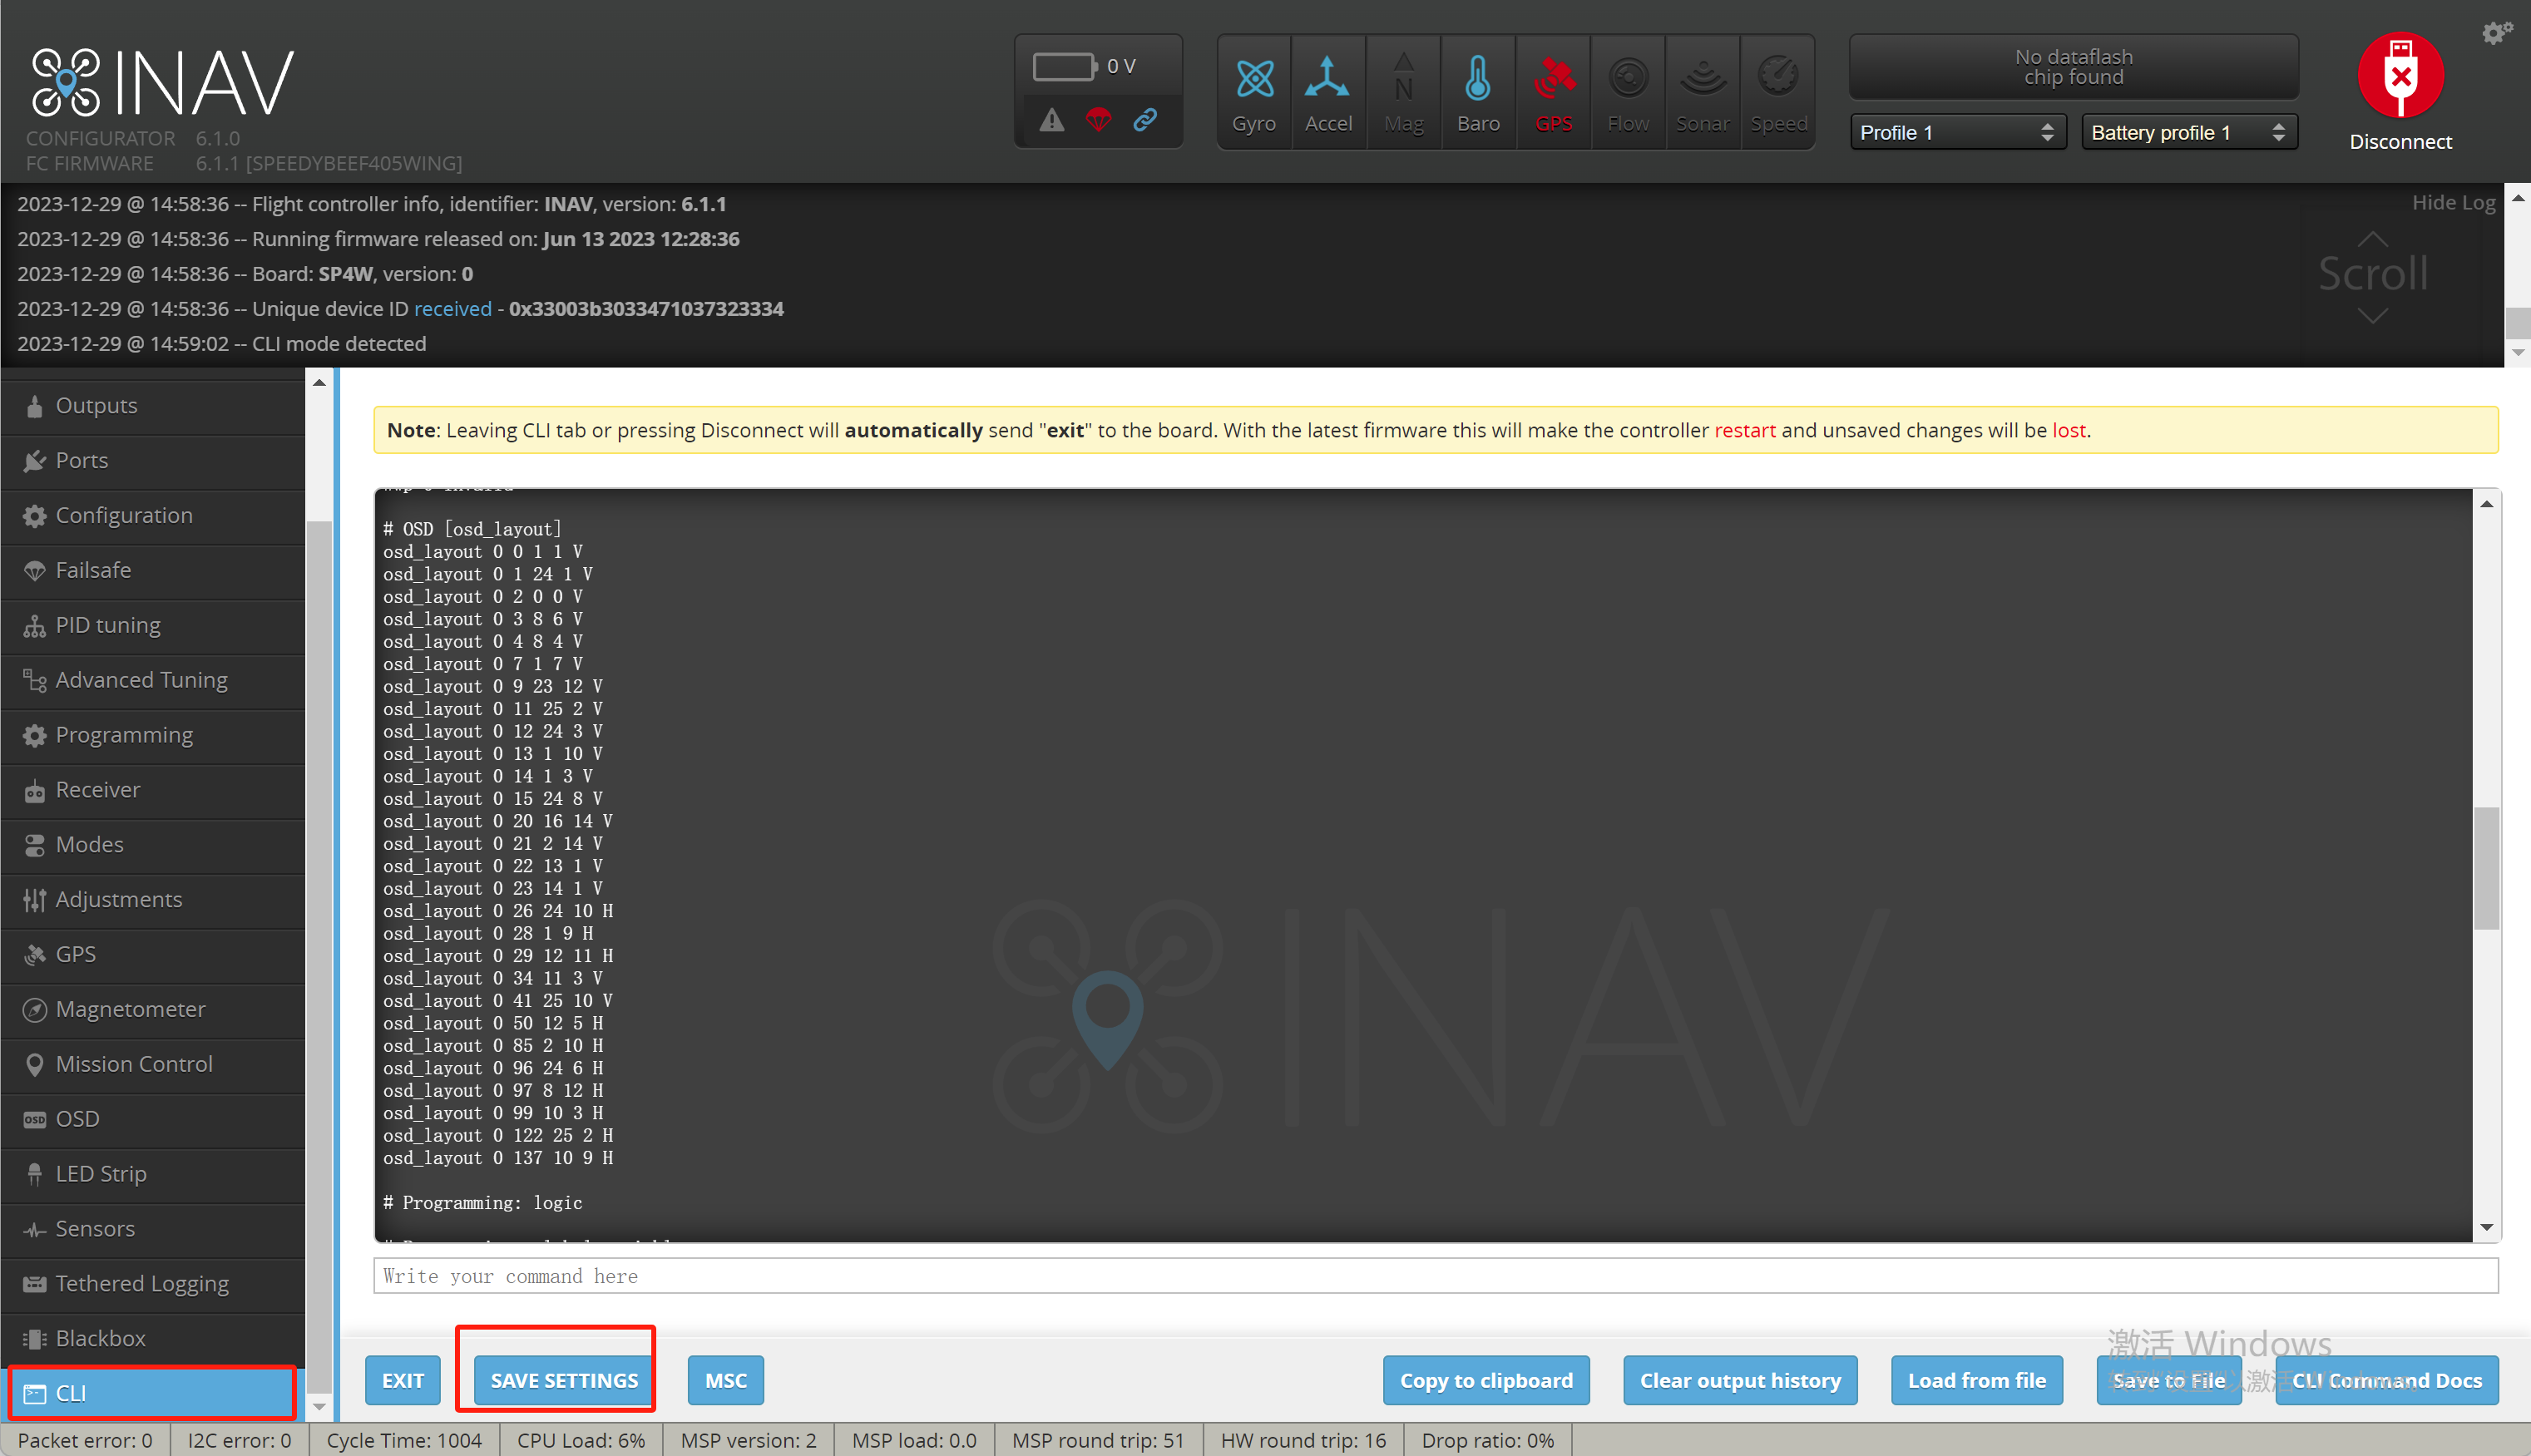Click the battery voltage indicator
The width and height of the screenshot is (2531, 1456).
[1086, 66]
